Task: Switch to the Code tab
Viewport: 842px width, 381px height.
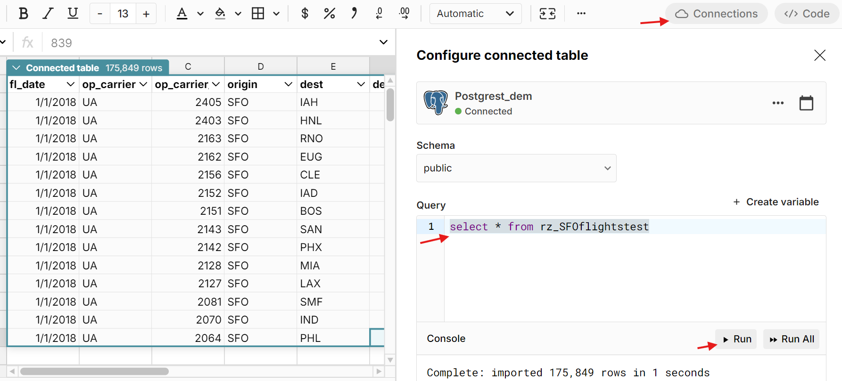Action: coord(807,14)
